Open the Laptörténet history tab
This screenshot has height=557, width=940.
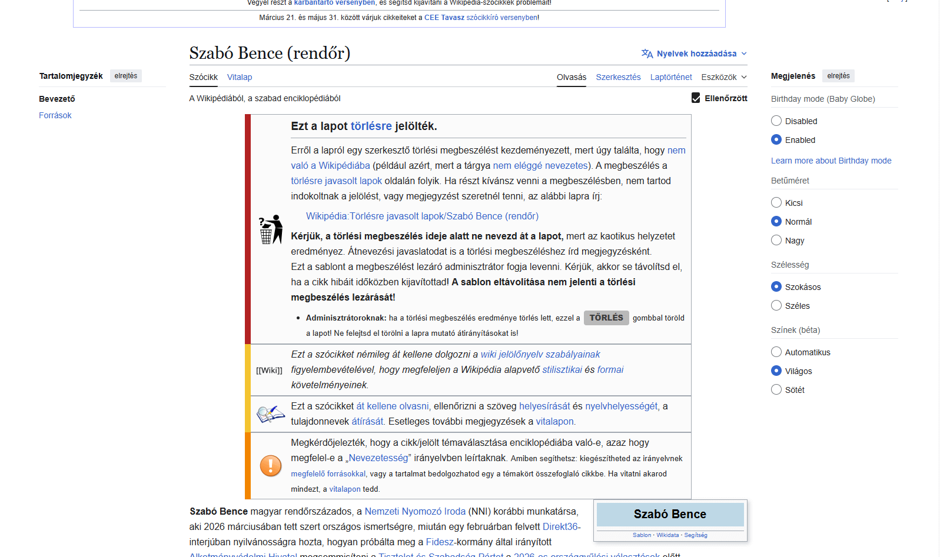(670, 77)
